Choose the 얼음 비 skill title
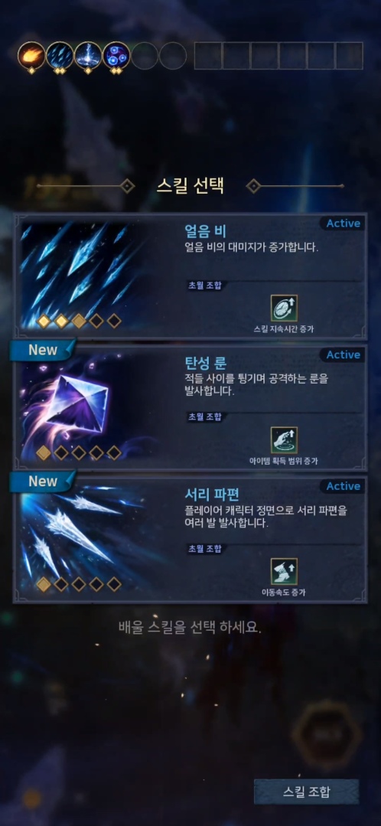 click(x=205, y=230)
